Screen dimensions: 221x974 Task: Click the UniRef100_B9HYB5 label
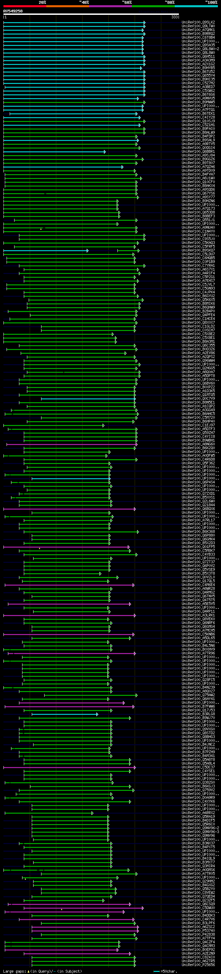click(198, 68)
